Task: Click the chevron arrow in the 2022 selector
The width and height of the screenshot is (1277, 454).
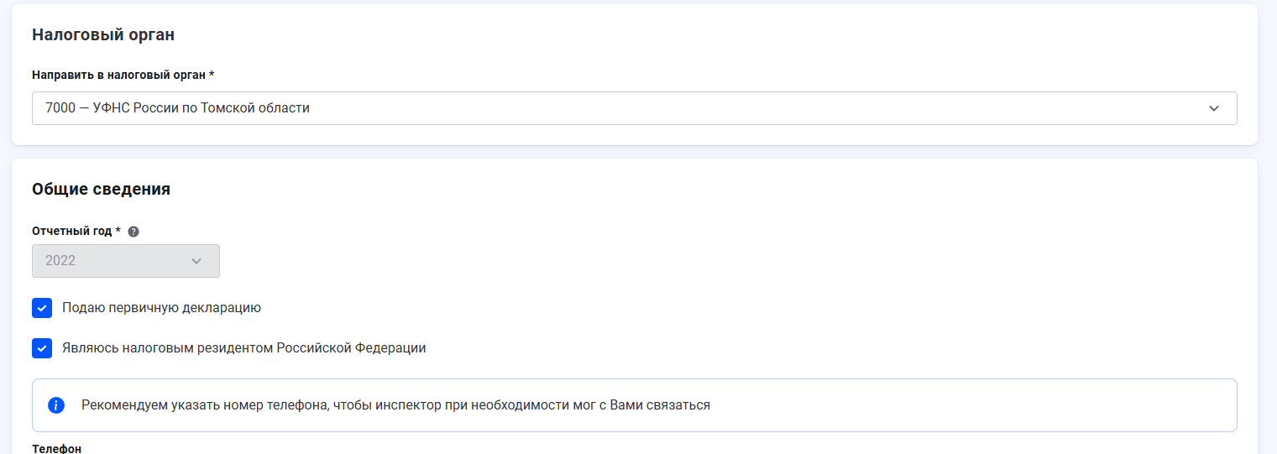Action: pyautogui.click(x=196, y=261)
